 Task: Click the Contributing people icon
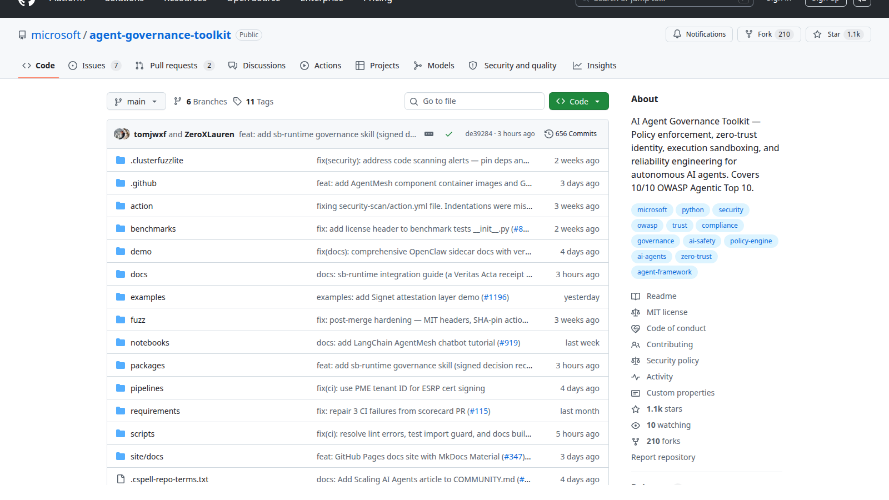(x=636, y=344)
